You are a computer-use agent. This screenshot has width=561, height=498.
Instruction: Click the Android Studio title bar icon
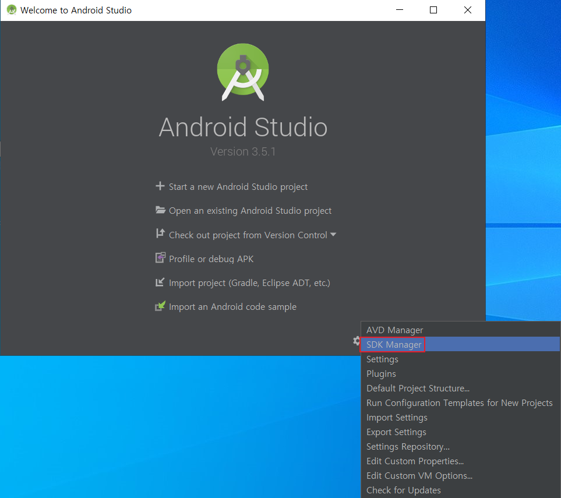pyautogui.click(x=12, y=10)
